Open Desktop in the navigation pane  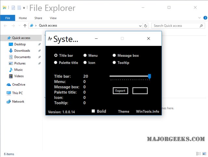pyautogui.click(x=20, y=44)
